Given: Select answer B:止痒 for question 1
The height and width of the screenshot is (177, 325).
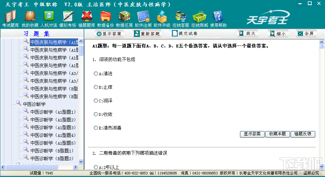Looking at the screenshot, I should click(x=96, y=87).
